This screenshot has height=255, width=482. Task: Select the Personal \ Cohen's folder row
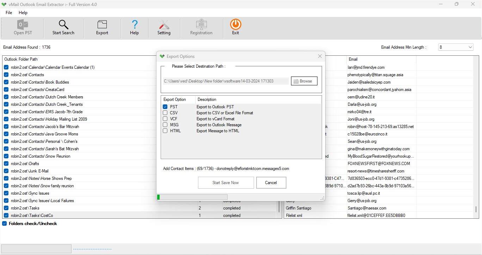[44, 141]
